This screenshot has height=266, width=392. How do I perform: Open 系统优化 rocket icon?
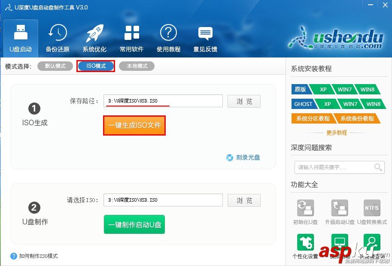(94, 38)
